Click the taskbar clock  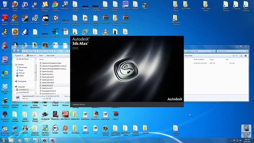[x=247, y=140]
